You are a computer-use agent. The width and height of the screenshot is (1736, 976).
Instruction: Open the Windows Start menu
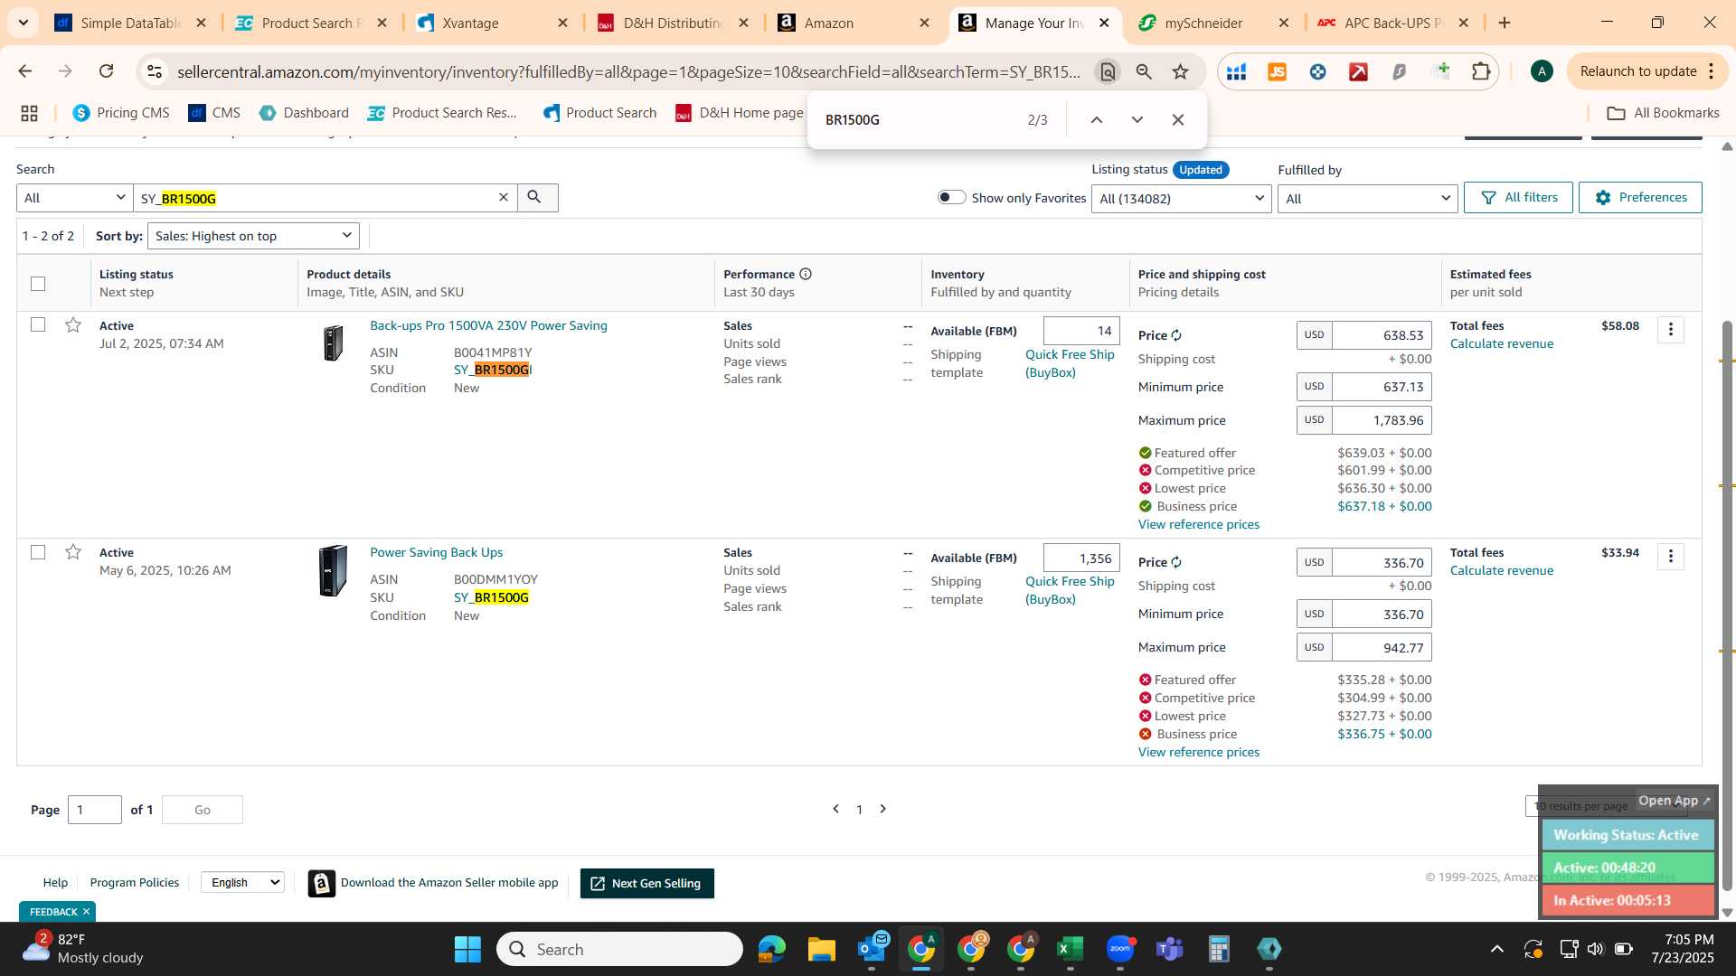coord(467,949)
